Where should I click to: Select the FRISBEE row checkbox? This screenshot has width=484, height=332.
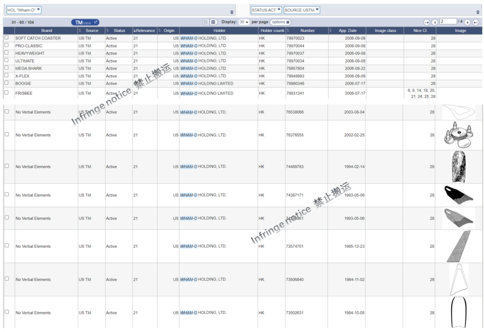tap(6, 93)
